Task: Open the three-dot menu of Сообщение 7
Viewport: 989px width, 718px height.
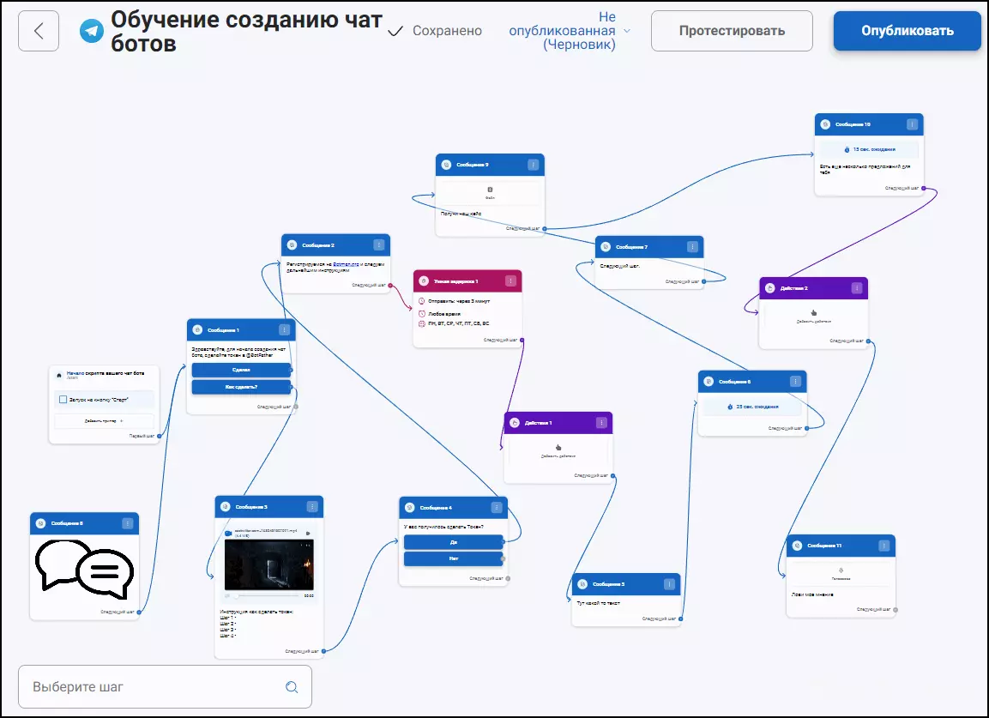Action: (692, 247)
